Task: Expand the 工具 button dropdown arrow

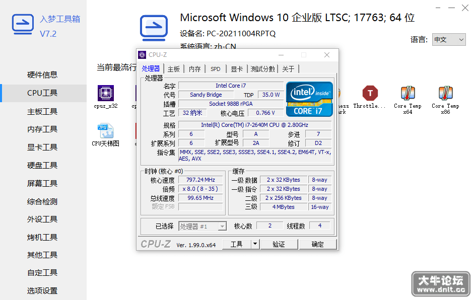Action: tap(255, 244)
